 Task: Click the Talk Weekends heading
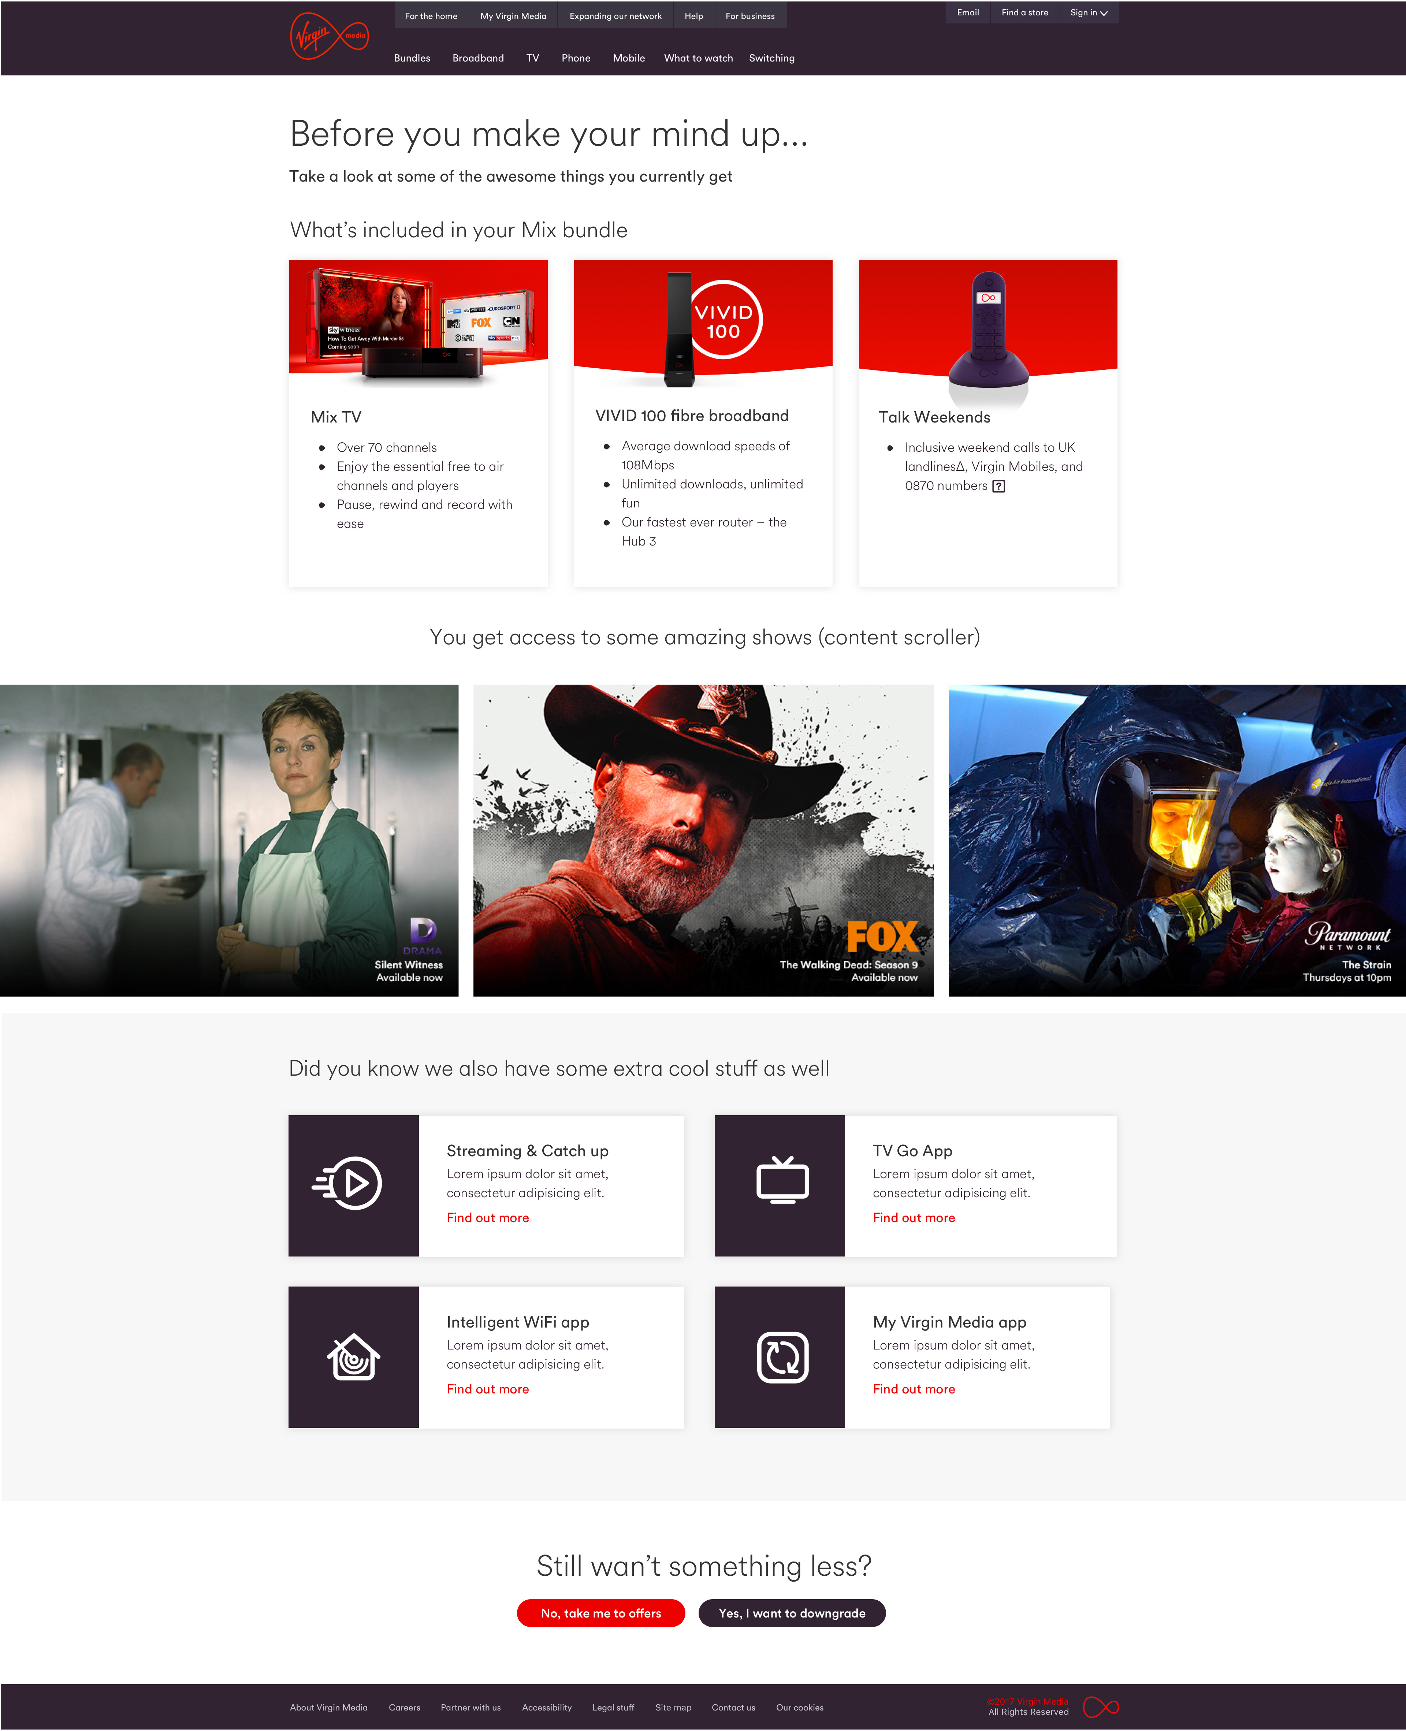coord(935,417)
